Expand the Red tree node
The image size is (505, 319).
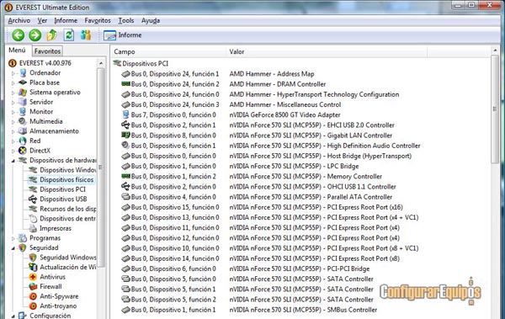tap(13, 141)
